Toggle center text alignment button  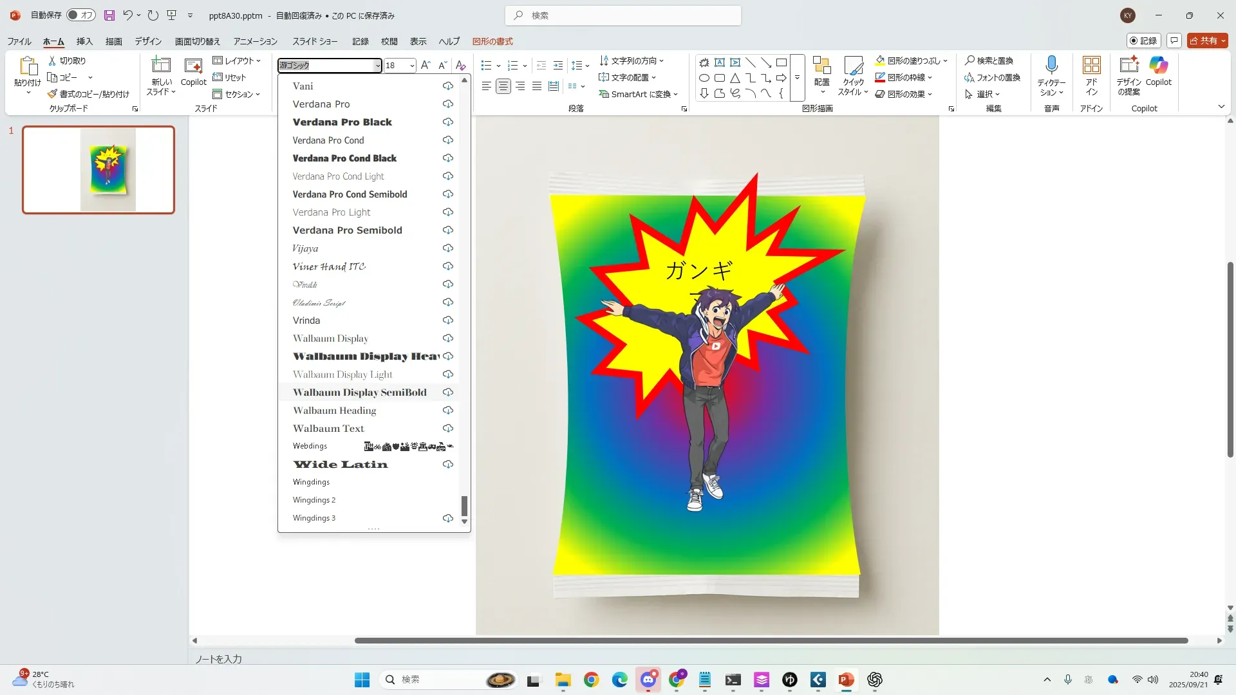[x=503, y=86]
